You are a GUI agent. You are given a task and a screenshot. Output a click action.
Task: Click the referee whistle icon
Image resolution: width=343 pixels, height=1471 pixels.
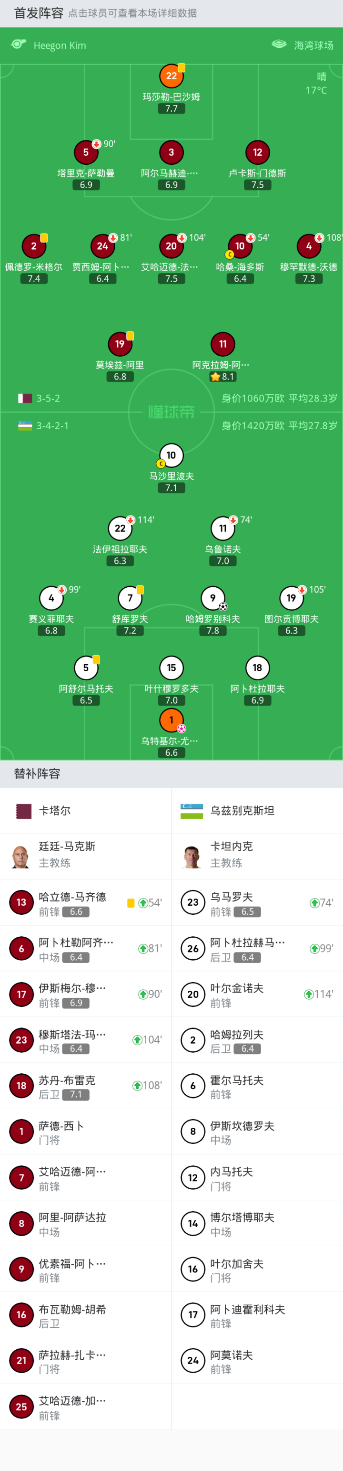tap(19, 44)
